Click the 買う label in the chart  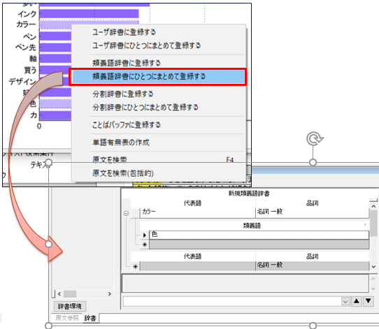point(30,70)
